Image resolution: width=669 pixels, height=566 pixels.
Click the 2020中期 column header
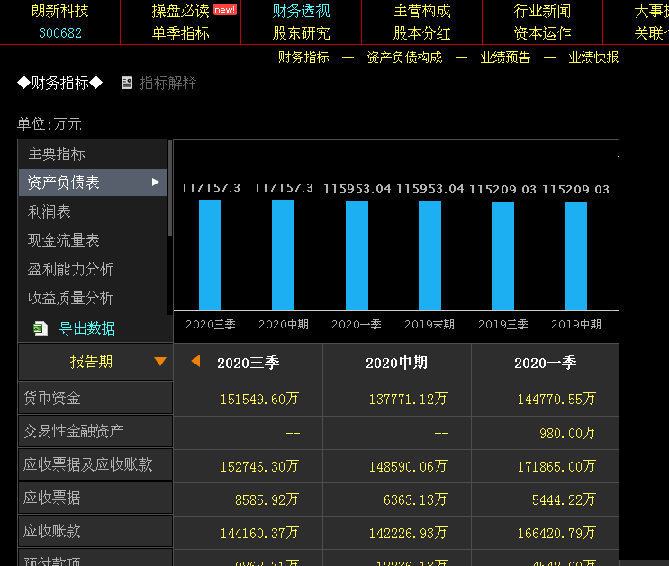tap(397, 363)
